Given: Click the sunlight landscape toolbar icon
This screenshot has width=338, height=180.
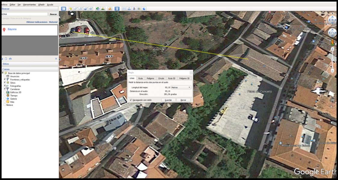Looking at the screenshot, I should (x=103, y=9).
